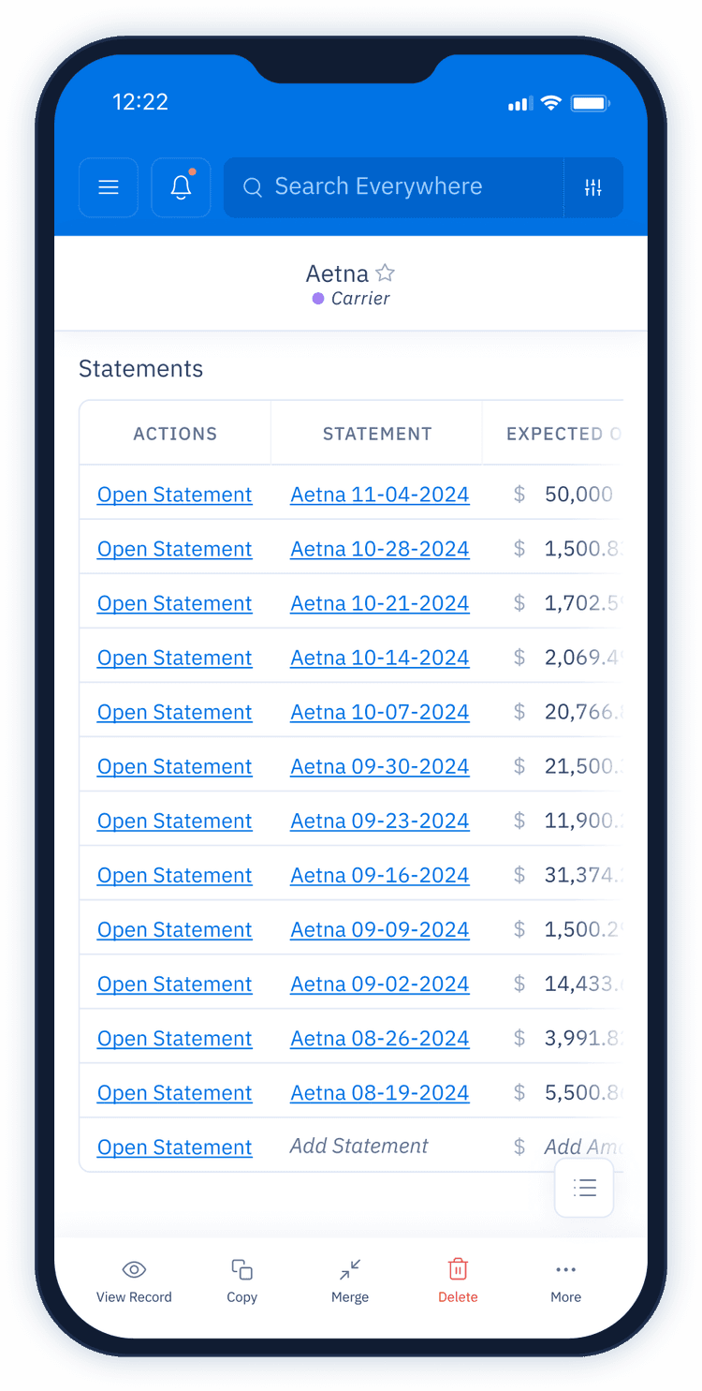Sort by the Statement column header
Screen dimensions: 702x1391
377,434
